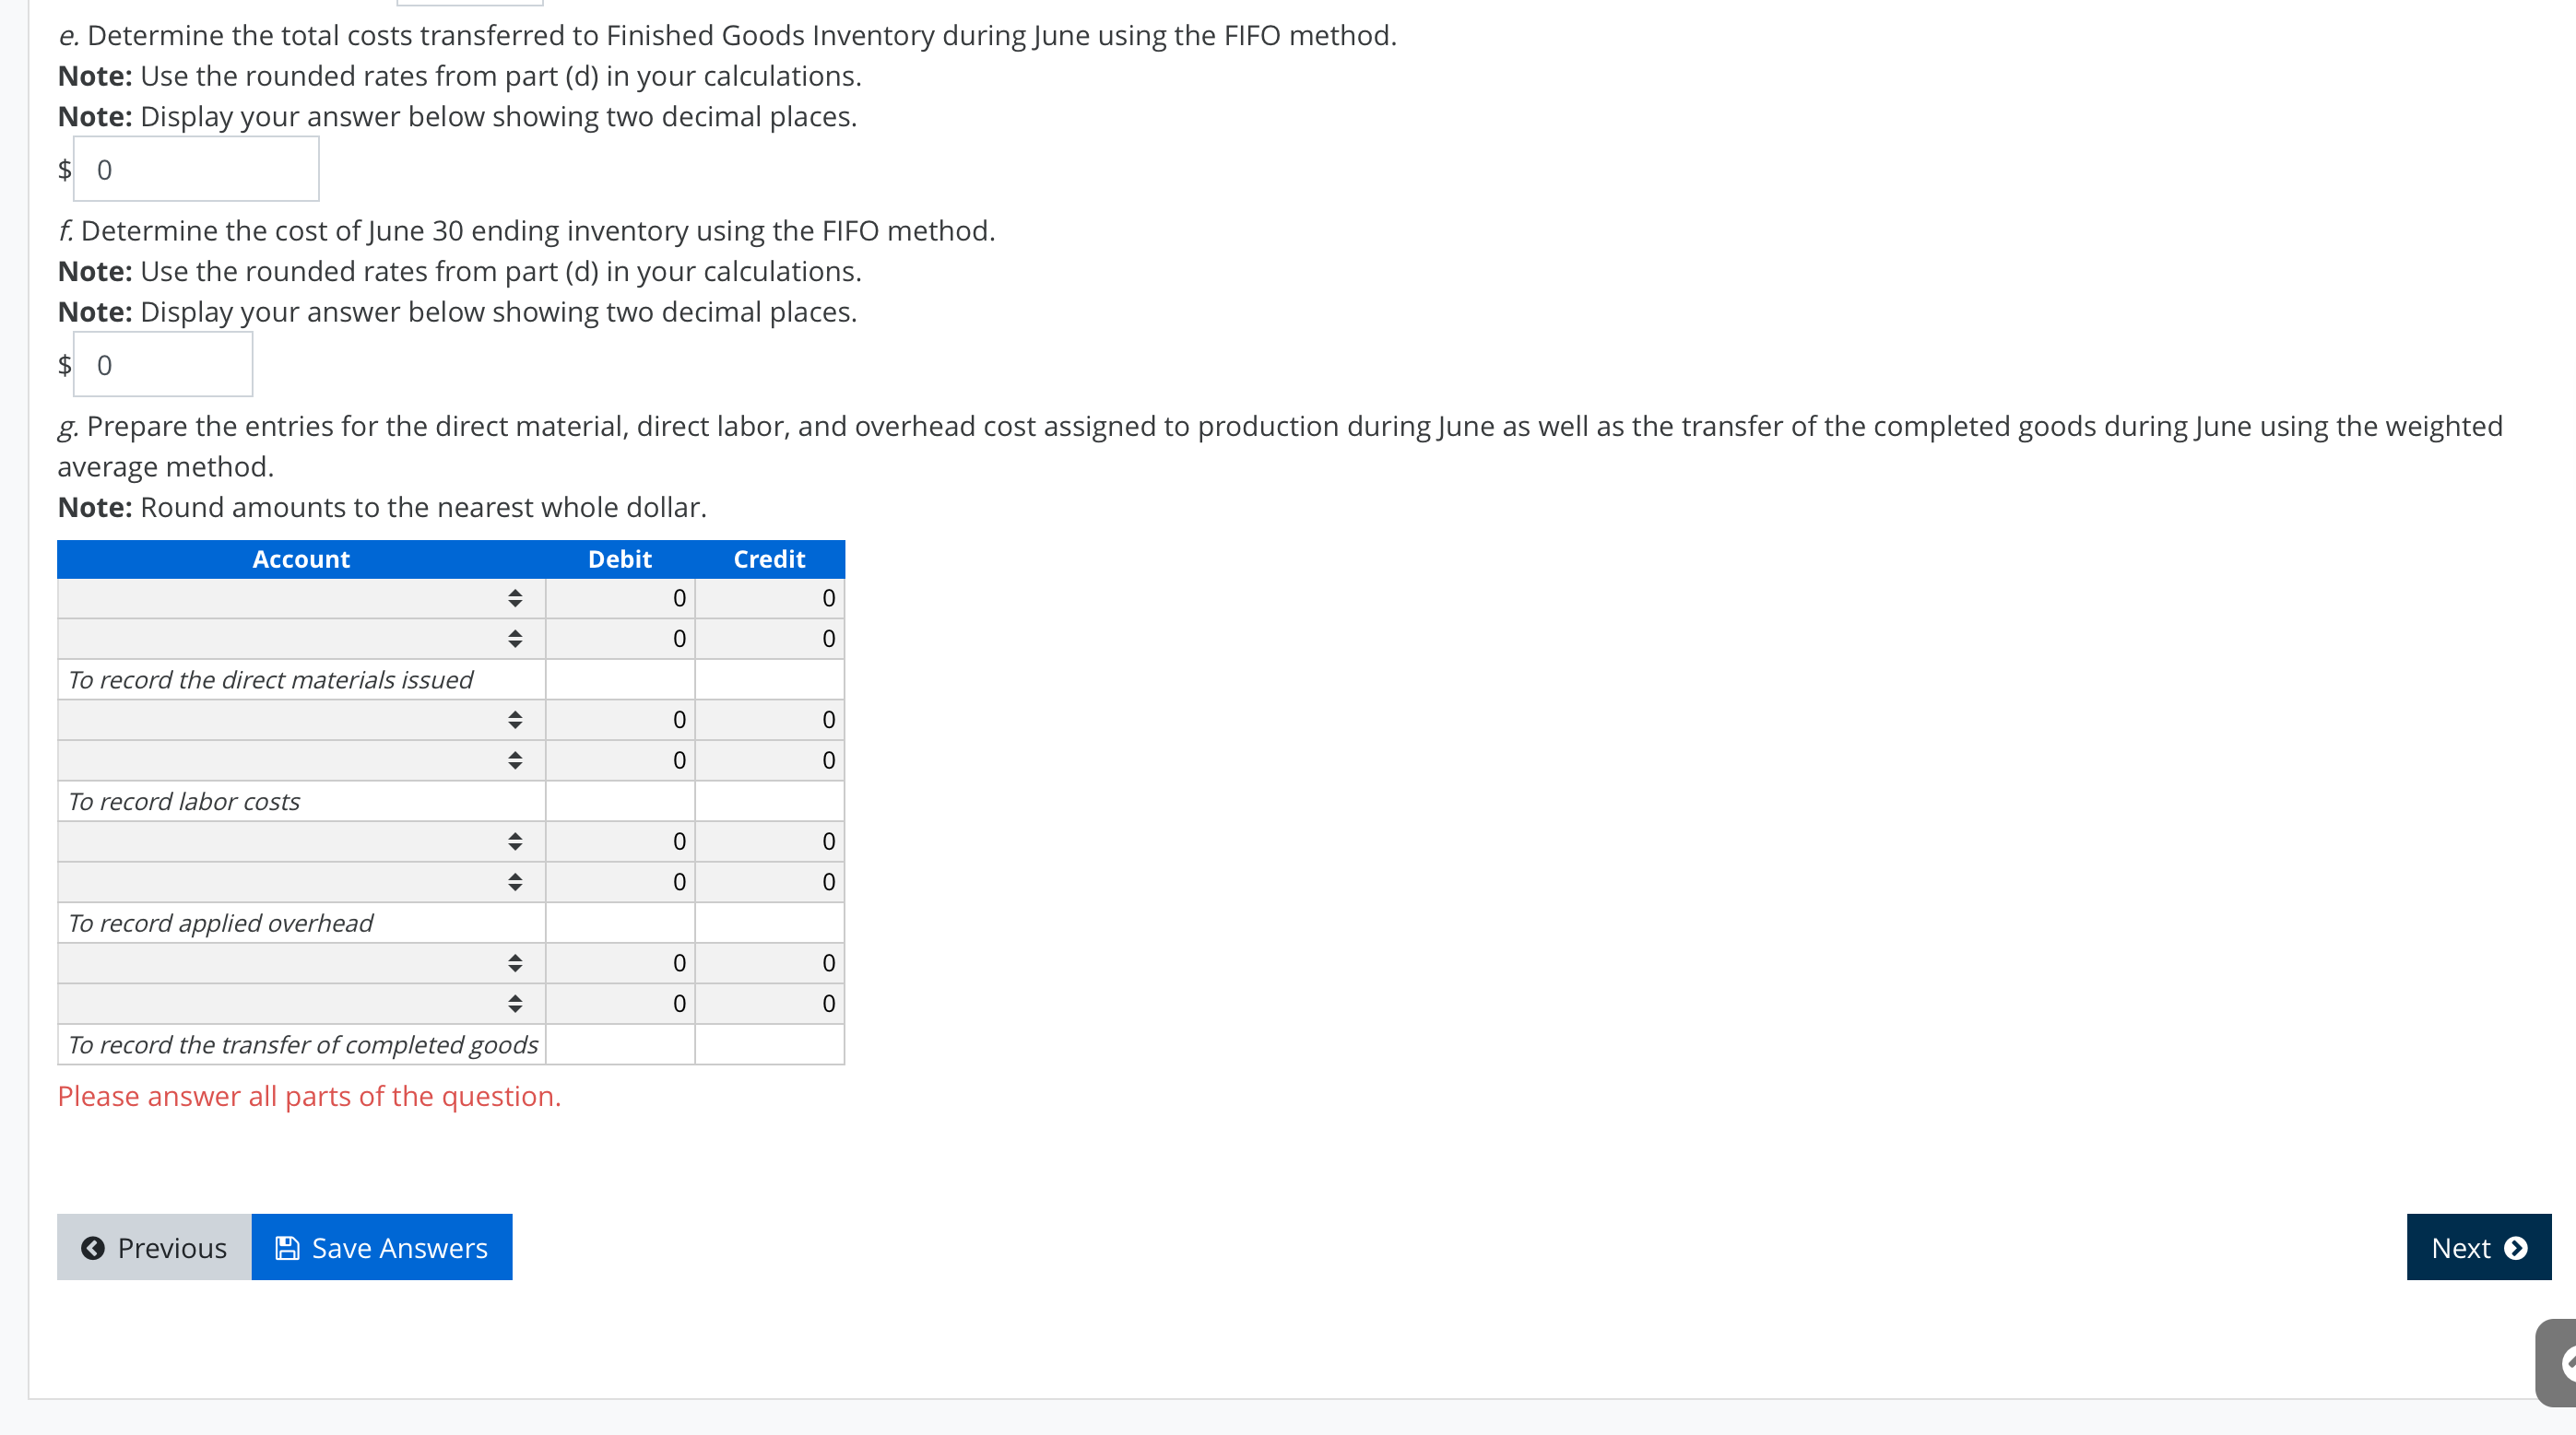Open the first account selector for applied overhead entry
Screen dimensions: 2576x1435
(516, 841)
